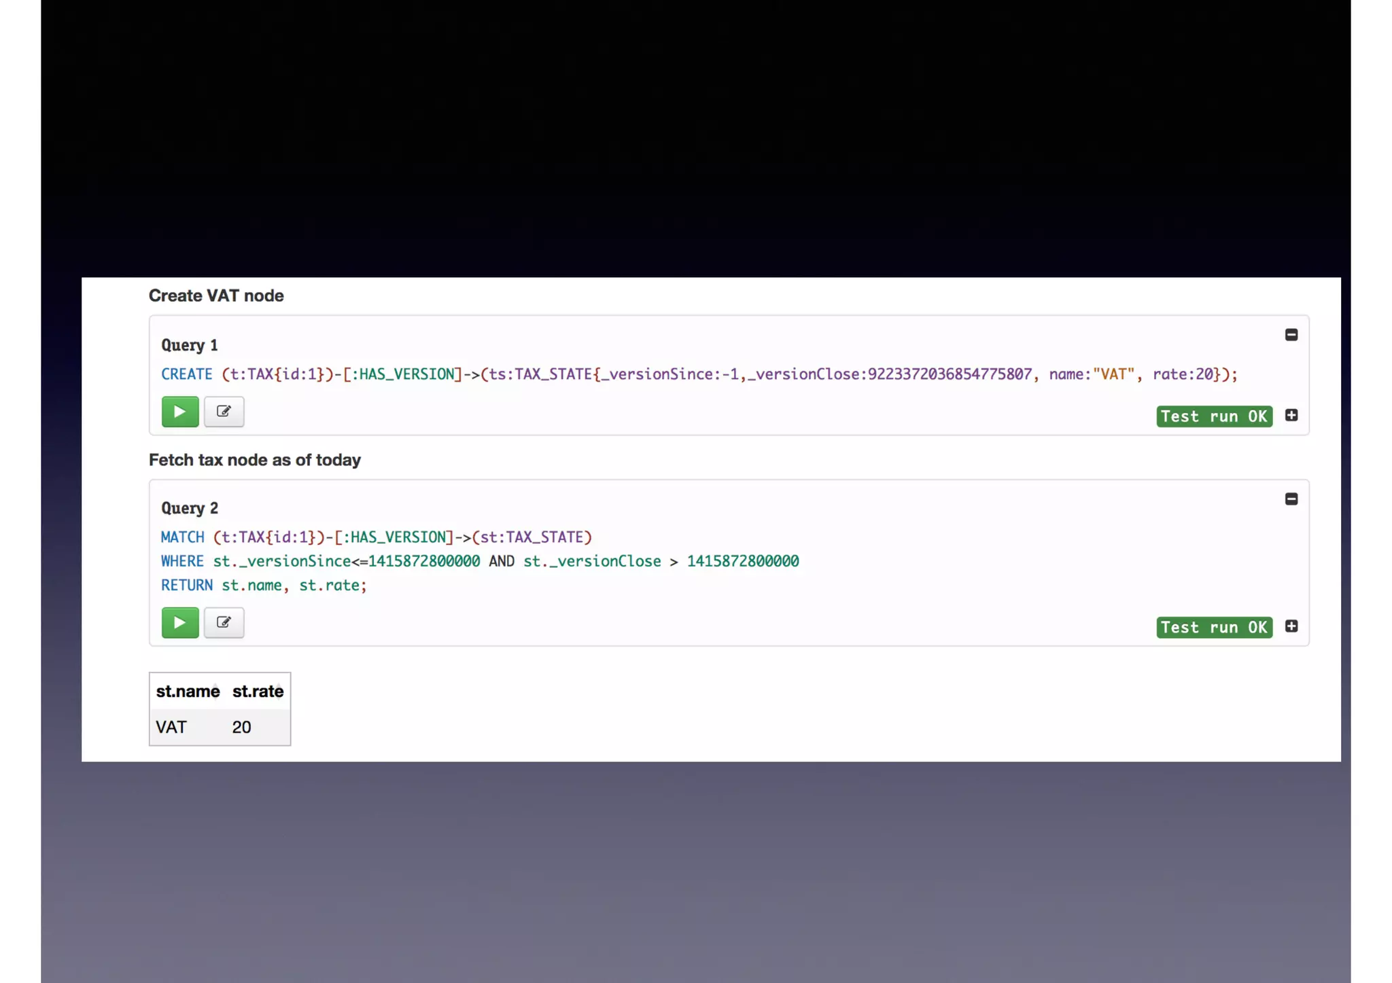Edit Query 2 using pencil icon
This screenshot has width=1392, height=983.
[x=224, y=622]
